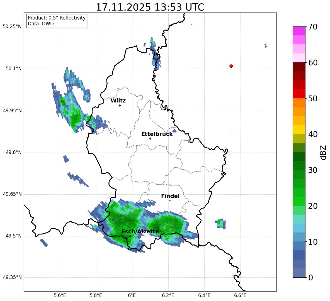Click the Product 0.5° Reflectivity info box
Image resolution: width=330 pixels, height=301 pixels.
[57, 21]
